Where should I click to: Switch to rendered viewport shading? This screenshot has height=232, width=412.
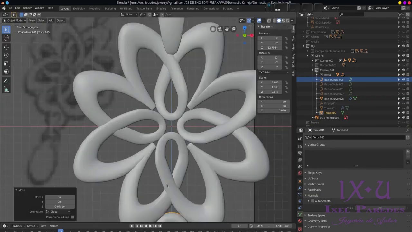[x=287, y=21]
